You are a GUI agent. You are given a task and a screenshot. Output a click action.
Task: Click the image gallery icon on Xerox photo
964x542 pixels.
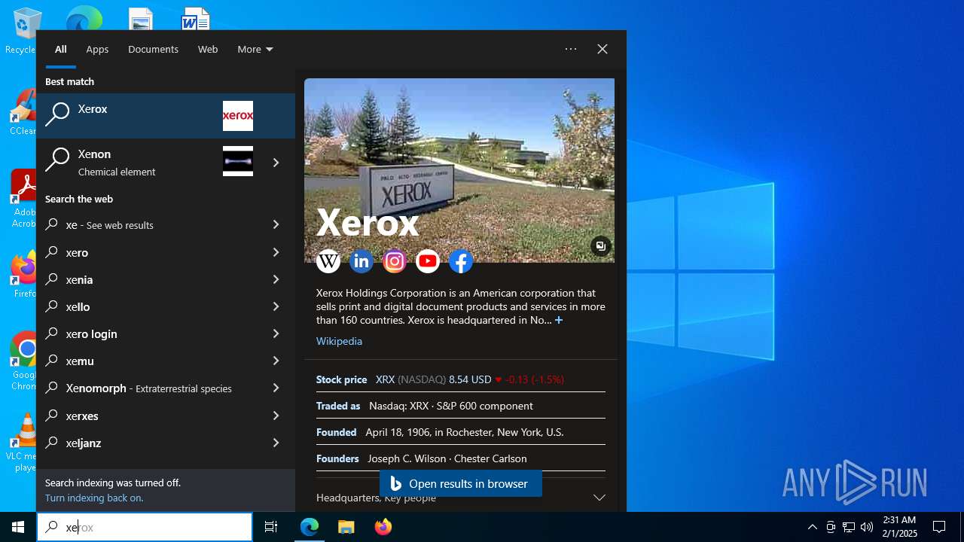click(600, 246)
